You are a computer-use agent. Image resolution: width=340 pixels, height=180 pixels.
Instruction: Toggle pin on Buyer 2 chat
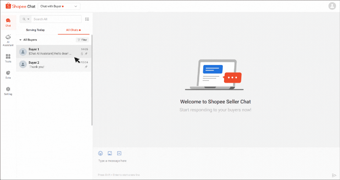coord(86,67)
